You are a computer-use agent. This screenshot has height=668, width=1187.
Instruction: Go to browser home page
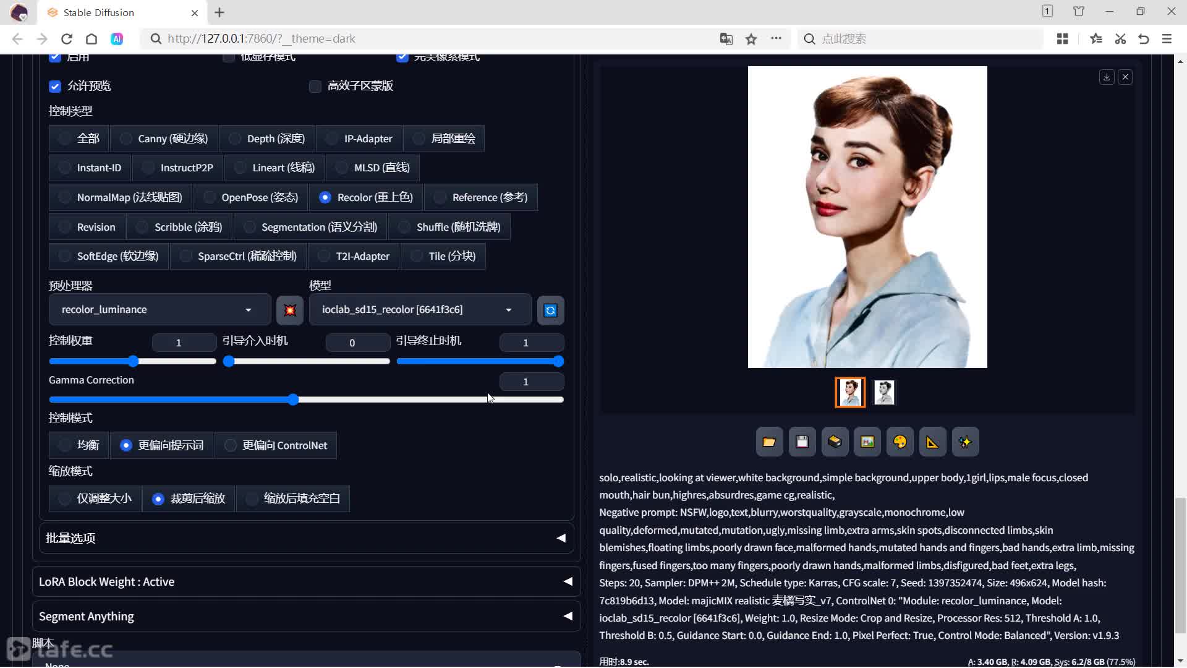[x=91, y=39]
